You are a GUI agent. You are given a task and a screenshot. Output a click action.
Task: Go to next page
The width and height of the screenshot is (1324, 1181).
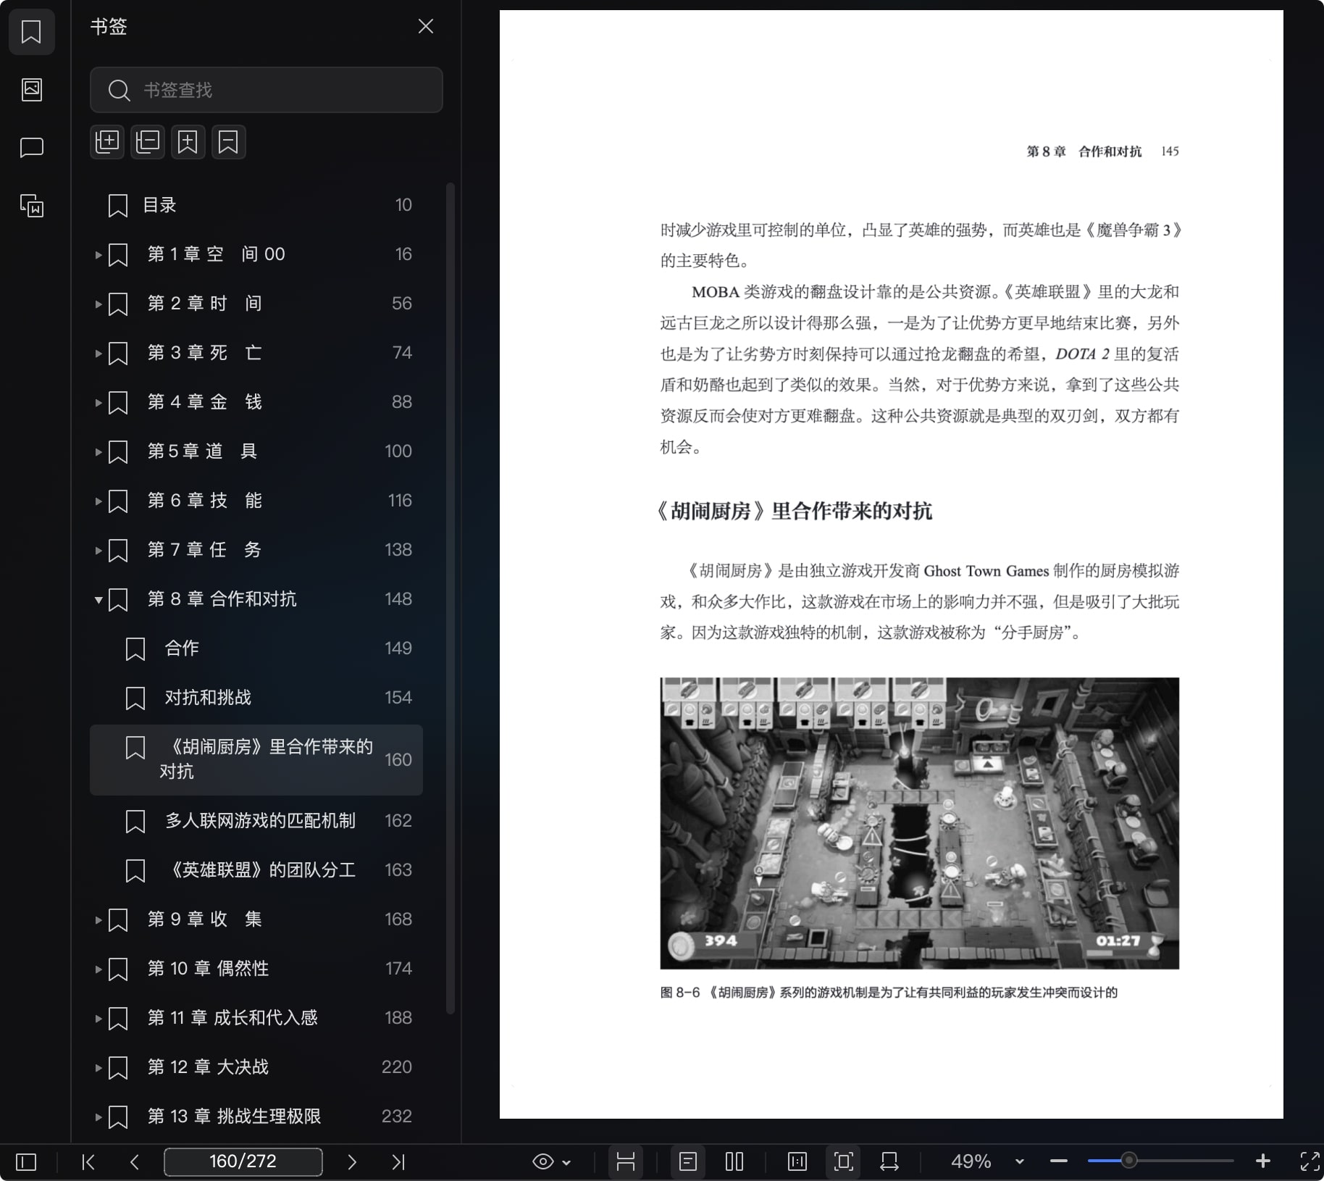click(352, 1162)
